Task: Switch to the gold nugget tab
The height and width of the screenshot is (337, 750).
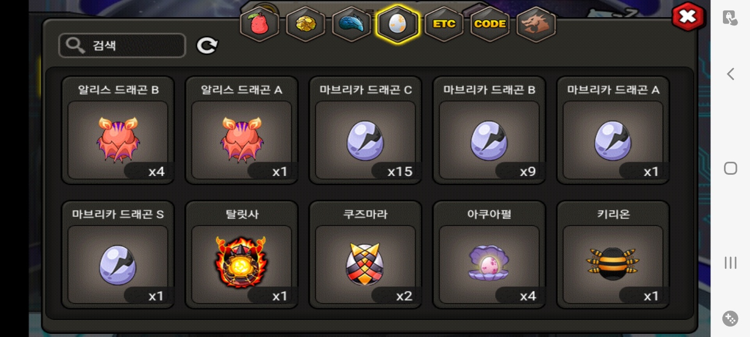Action: pos(306,24)
